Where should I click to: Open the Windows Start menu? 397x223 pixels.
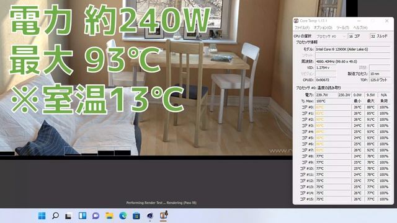[42, 216]
